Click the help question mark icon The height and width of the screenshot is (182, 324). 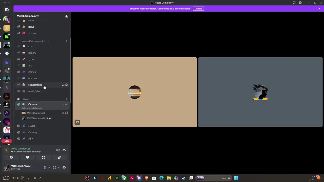click(300, 3)
